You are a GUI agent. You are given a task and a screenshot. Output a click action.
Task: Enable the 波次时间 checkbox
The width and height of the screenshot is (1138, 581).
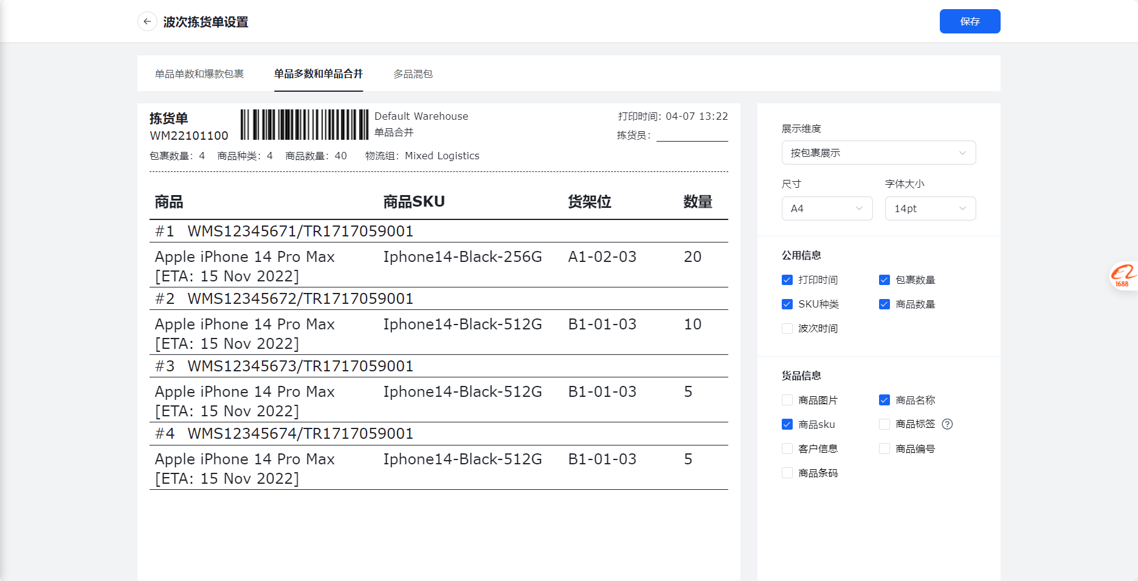tap(787, 329)
